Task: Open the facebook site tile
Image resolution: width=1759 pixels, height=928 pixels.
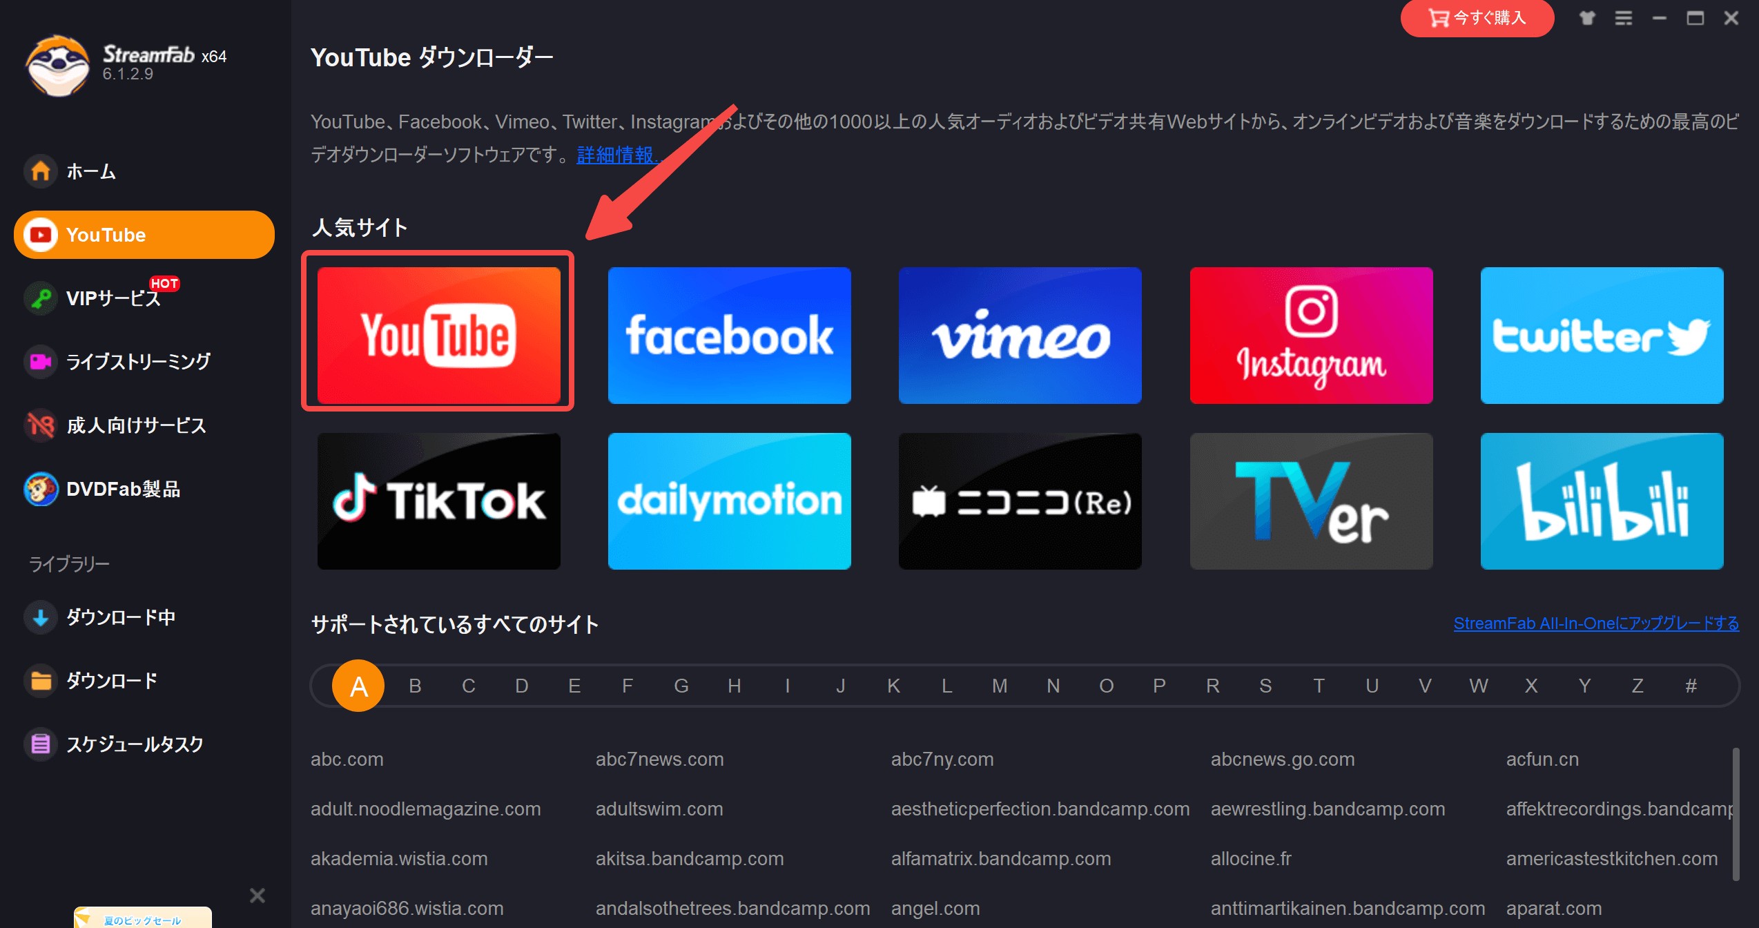Action: point(730,335)
